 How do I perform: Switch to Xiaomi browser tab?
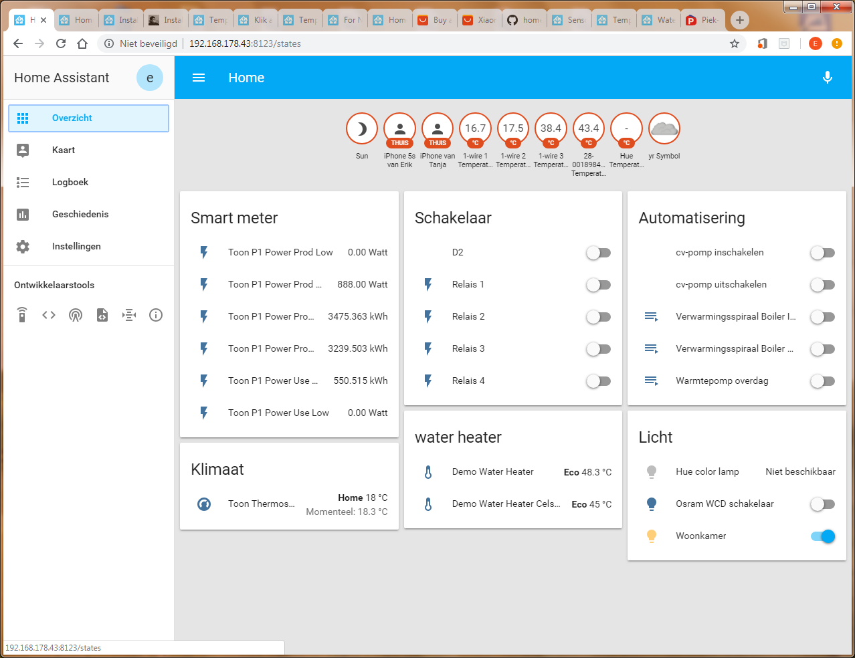[480, 20]
